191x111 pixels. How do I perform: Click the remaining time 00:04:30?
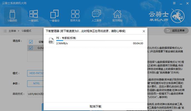click(138, 43)
